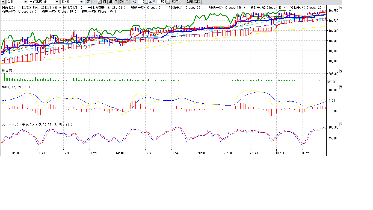Viewport: 373px width, 210px height.
Task: Select the minute (分) timeframe button
Action: (121, 2)
